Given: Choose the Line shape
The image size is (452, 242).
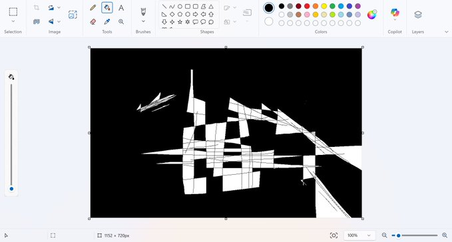Looking at the screenshot, I should 164,7.
